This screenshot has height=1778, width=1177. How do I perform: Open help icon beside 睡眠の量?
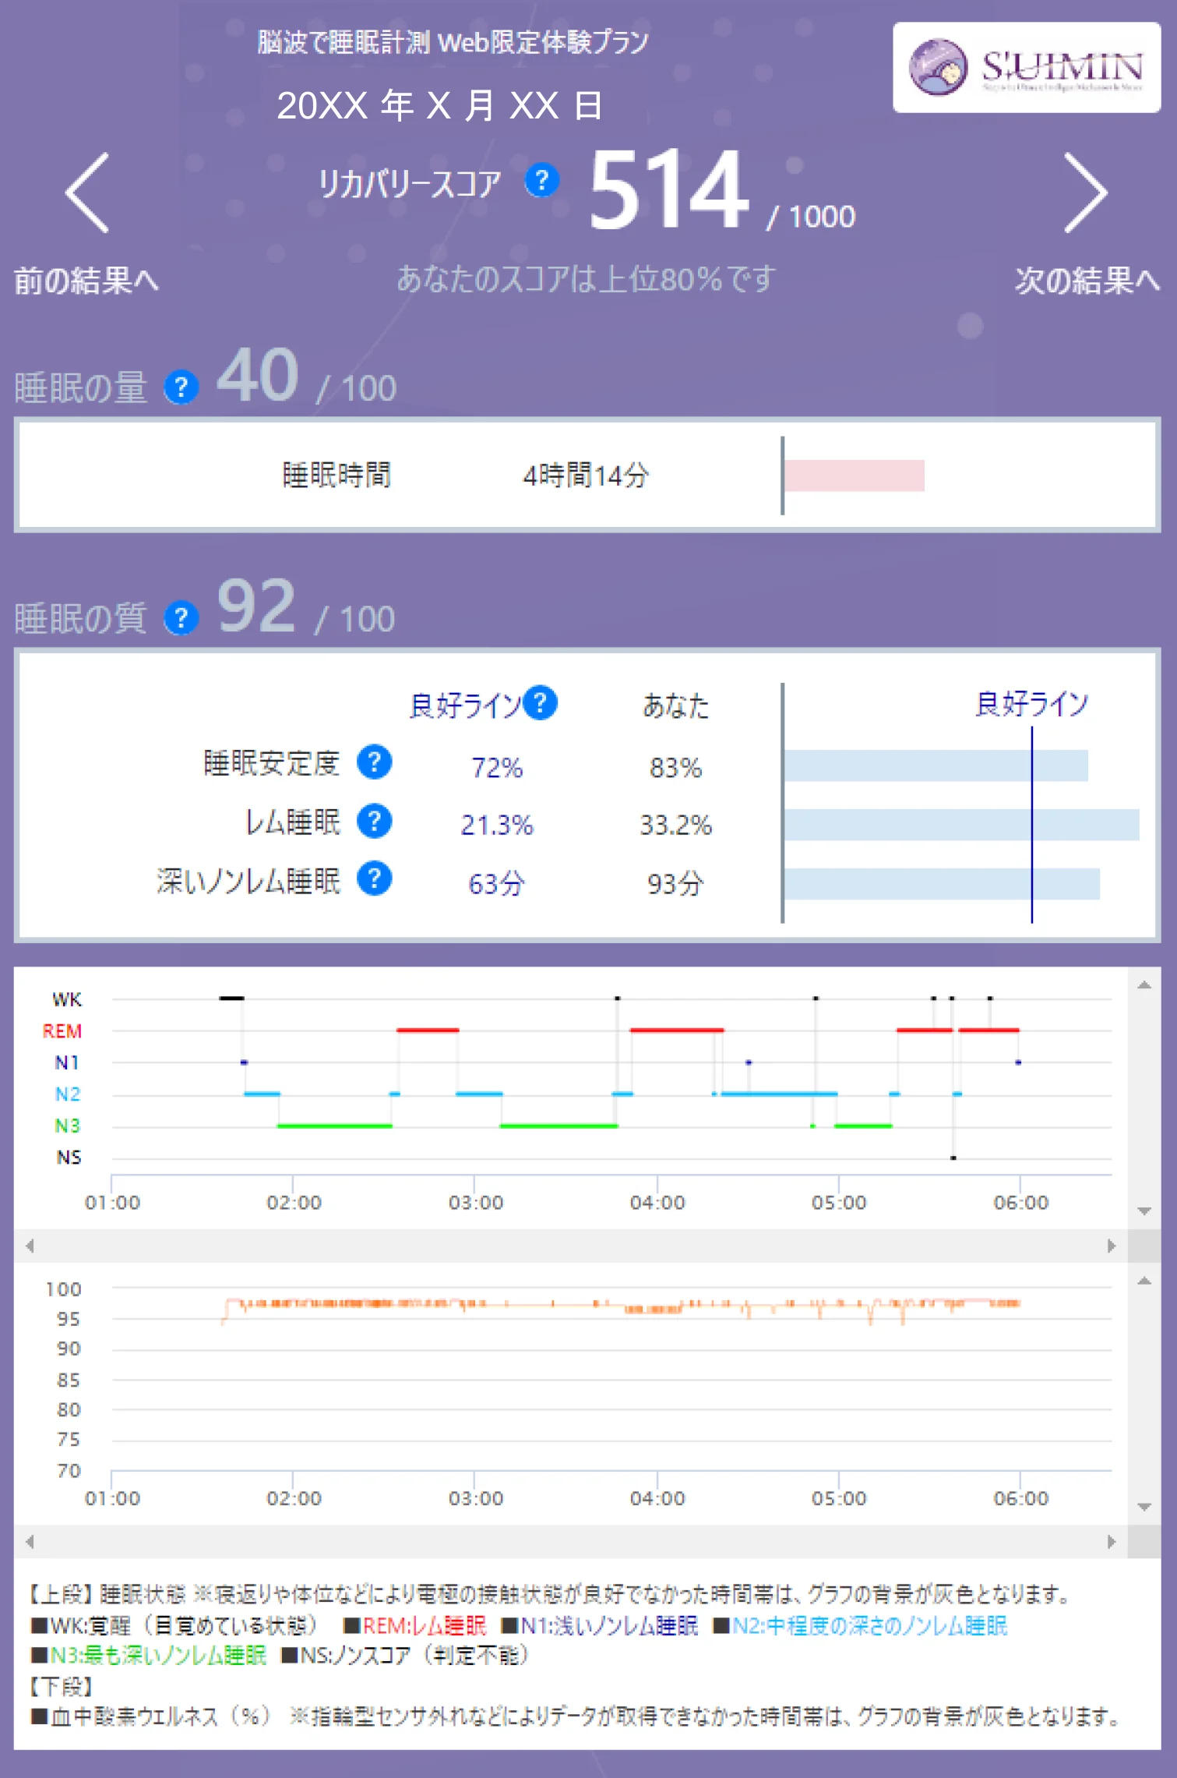coord(181,387)
